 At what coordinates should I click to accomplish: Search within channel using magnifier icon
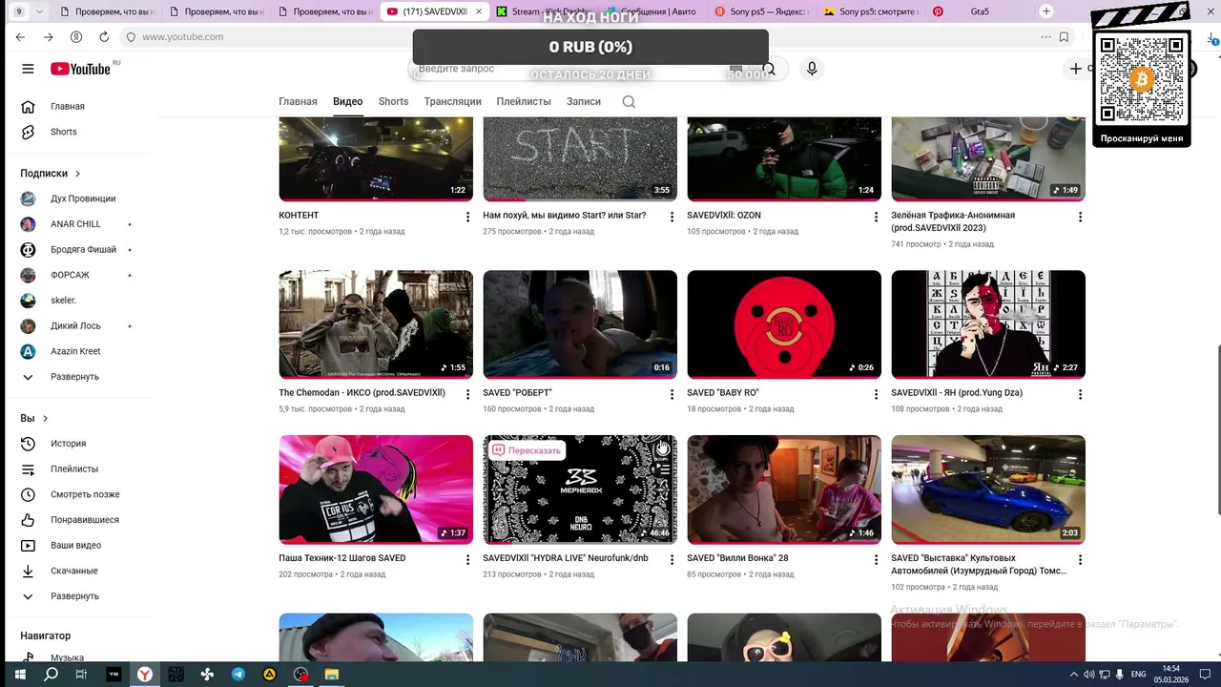tap(629, 101)
